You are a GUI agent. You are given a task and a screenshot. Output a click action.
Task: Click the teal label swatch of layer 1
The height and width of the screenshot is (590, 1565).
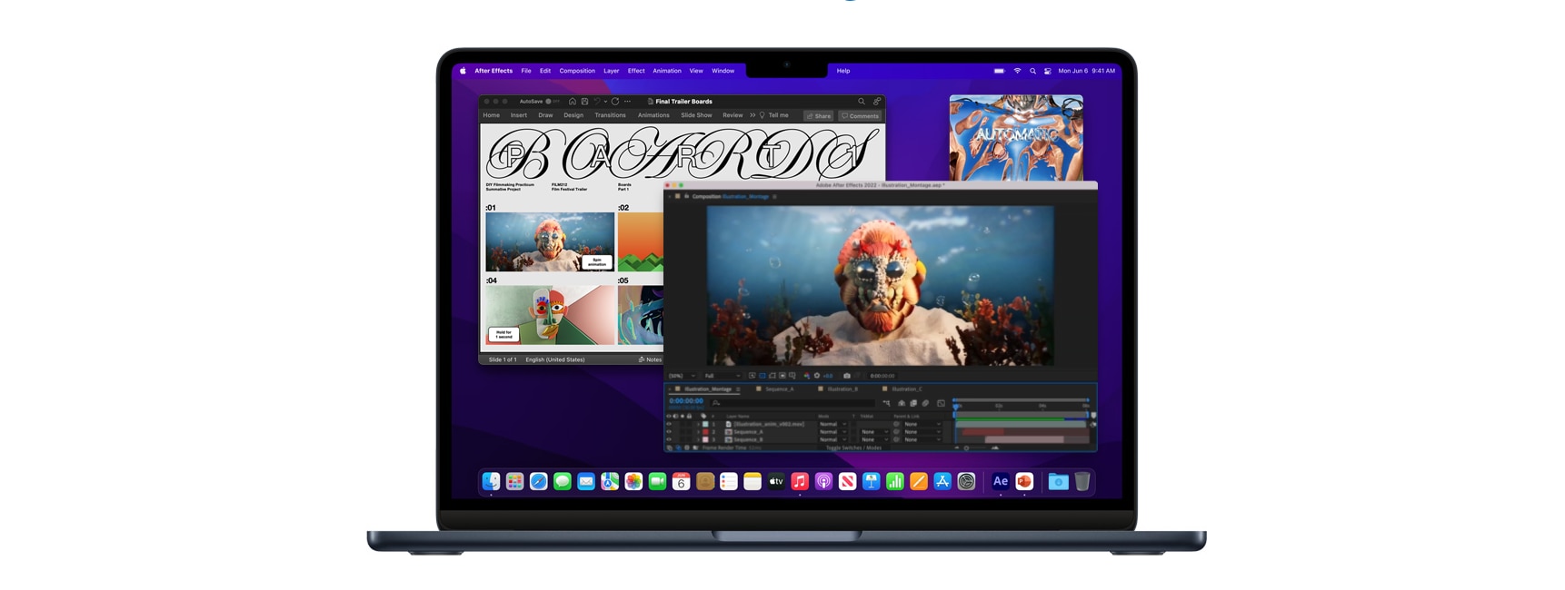click(x=705, y=424)
